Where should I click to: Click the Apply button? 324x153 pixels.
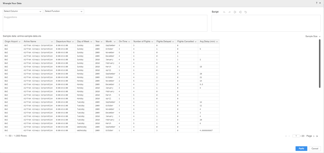pyautogui.click(x=301, y=148)
